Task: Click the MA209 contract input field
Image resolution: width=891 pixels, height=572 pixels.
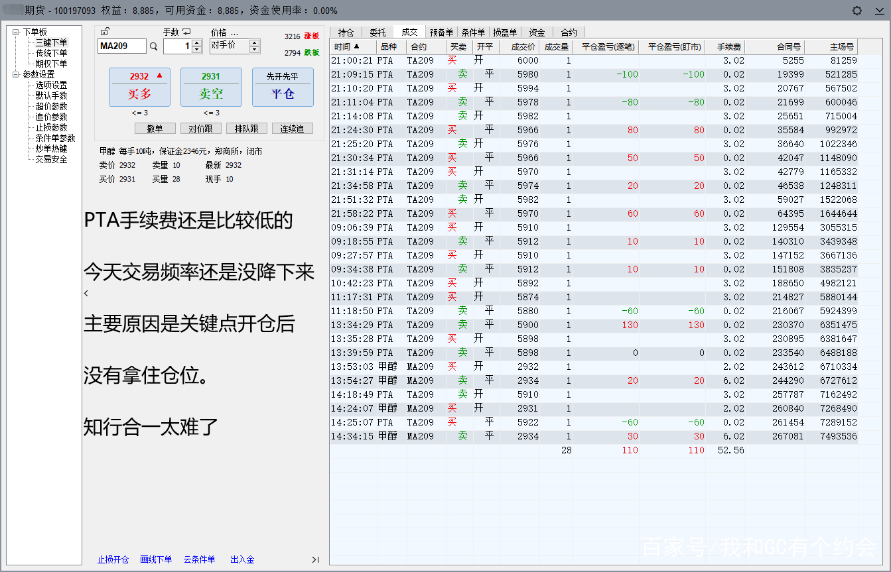Action: coord(122,46)
